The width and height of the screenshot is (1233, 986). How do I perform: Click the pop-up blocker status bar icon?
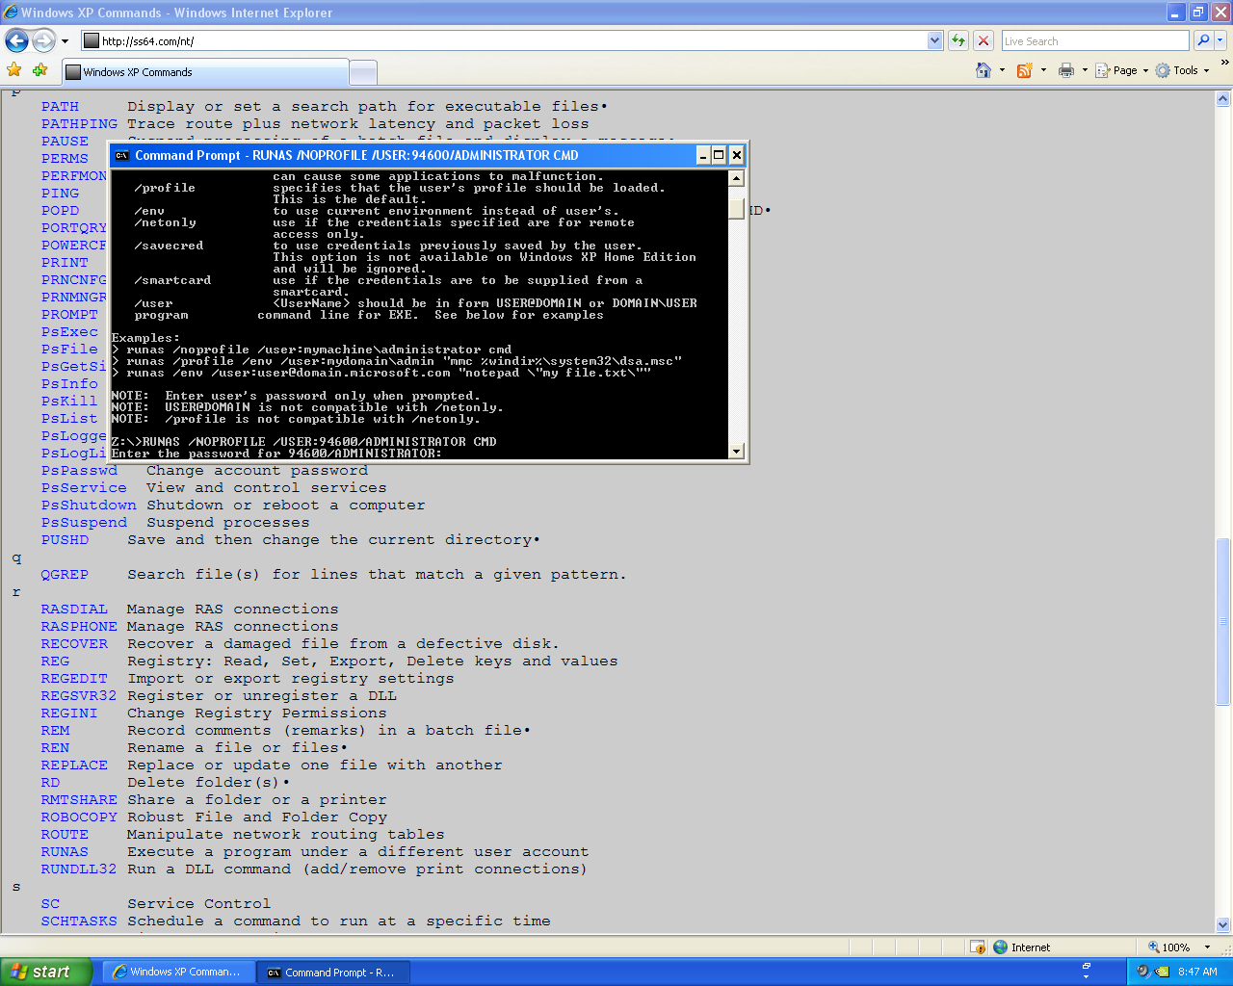pos(978,947)
